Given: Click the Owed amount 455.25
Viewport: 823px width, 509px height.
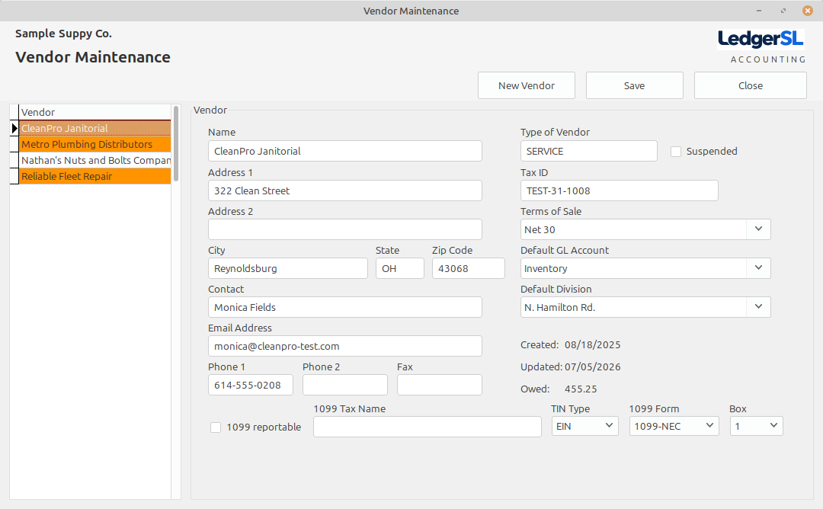Looking at the screenshot, I should [581, 389].
